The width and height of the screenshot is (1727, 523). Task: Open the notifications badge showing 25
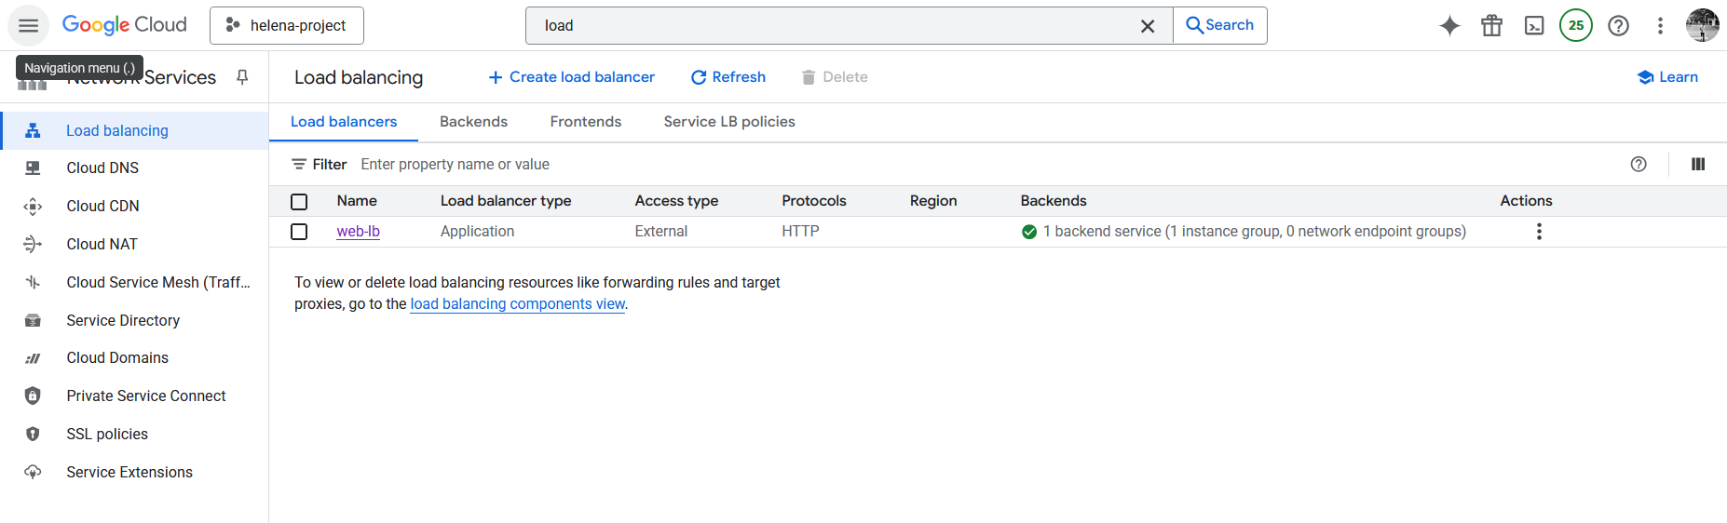tap(1575, 25)
